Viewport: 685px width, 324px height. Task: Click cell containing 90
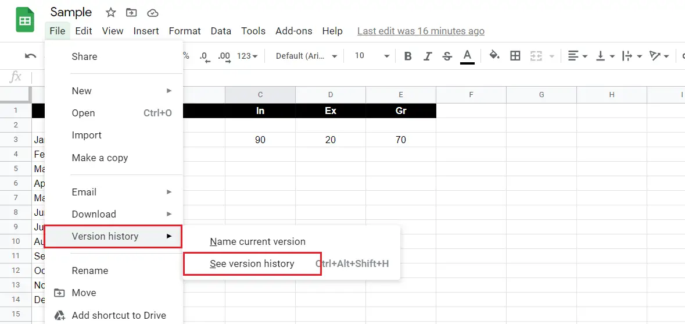(x=260, y=140)
